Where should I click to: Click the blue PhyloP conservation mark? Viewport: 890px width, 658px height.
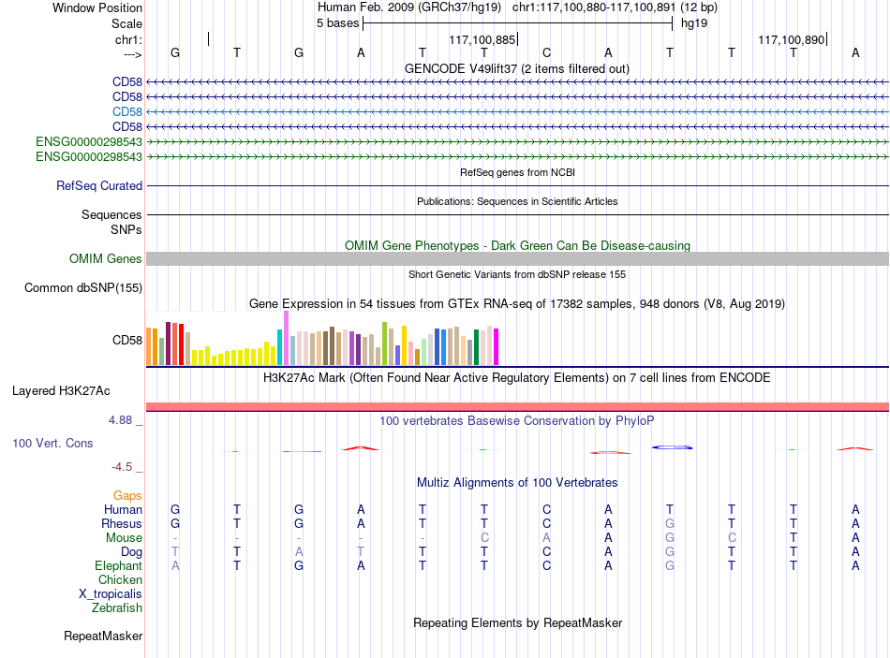click(x=672, y=447)
